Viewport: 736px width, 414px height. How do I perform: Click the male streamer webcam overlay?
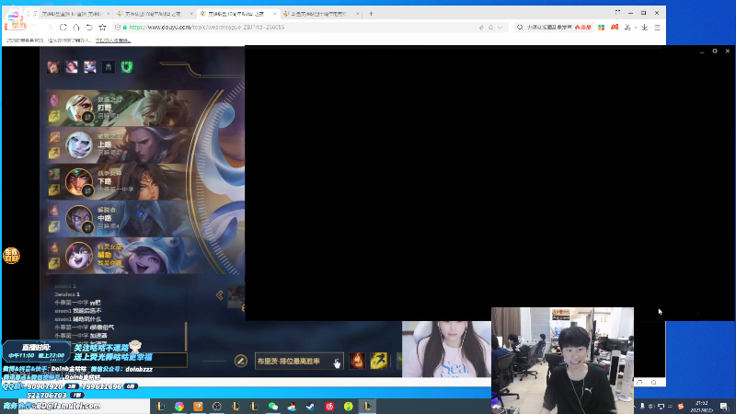562,361
